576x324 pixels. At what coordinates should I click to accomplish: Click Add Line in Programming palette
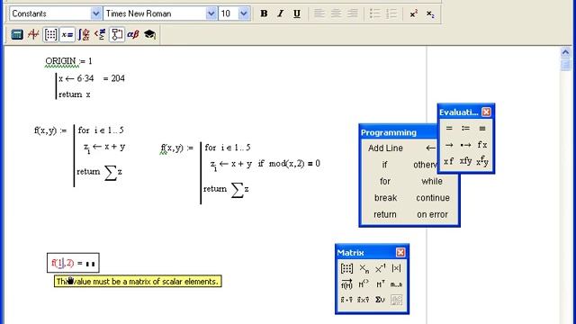tap(385, 148)
